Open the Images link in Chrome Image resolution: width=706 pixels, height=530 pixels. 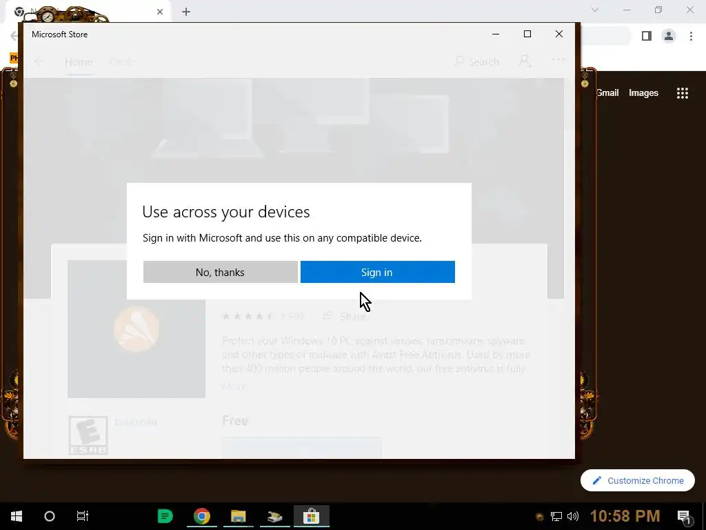(643, 93)
